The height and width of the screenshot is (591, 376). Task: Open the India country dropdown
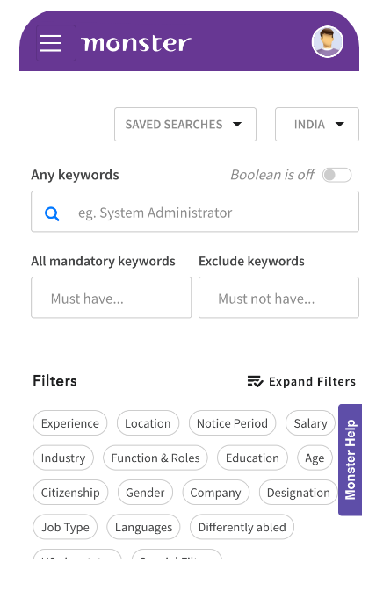pos(317,125)
